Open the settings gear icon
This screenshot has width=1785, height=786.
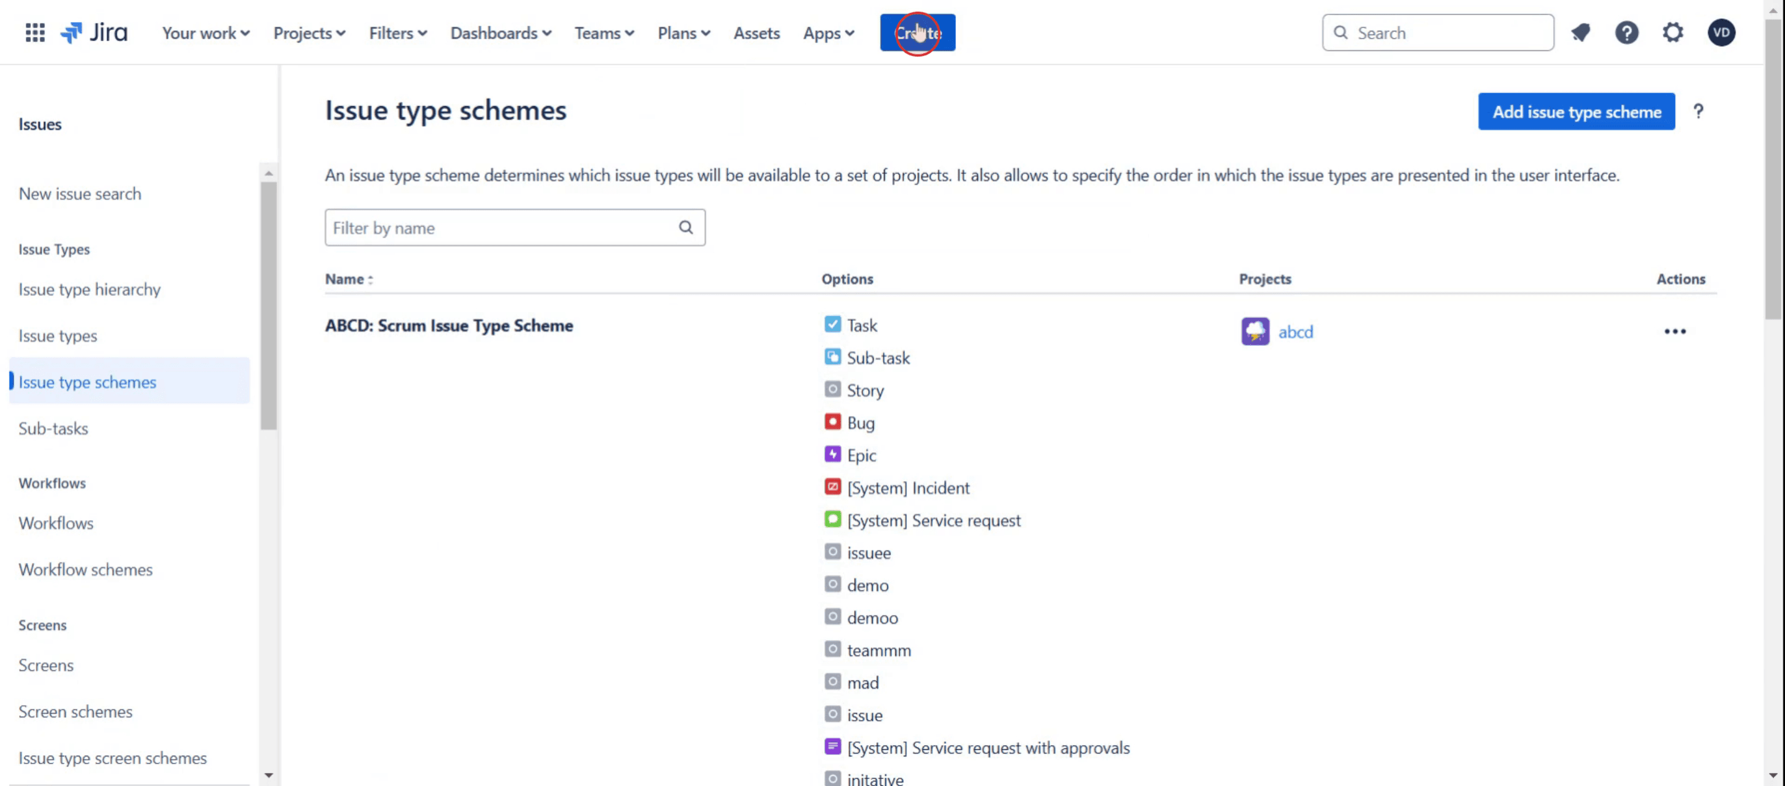pos(1673,33)
